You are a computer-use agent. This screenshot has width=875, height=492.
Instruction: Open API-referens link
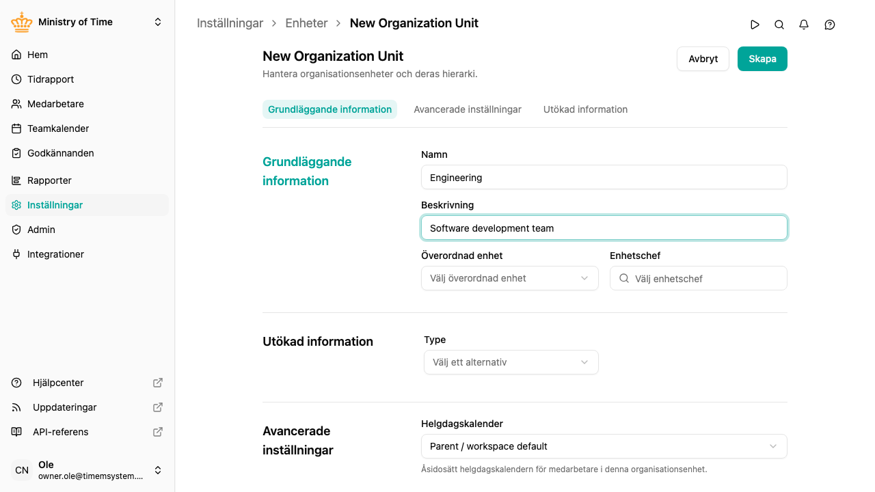tap(87, 432)
